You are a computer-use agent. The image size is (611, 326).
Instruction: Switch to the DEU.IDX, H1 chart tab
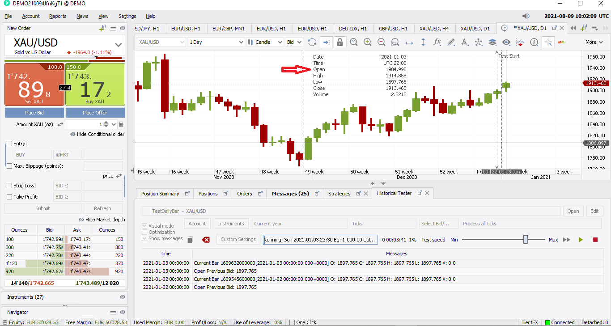(x=352, y=29)
